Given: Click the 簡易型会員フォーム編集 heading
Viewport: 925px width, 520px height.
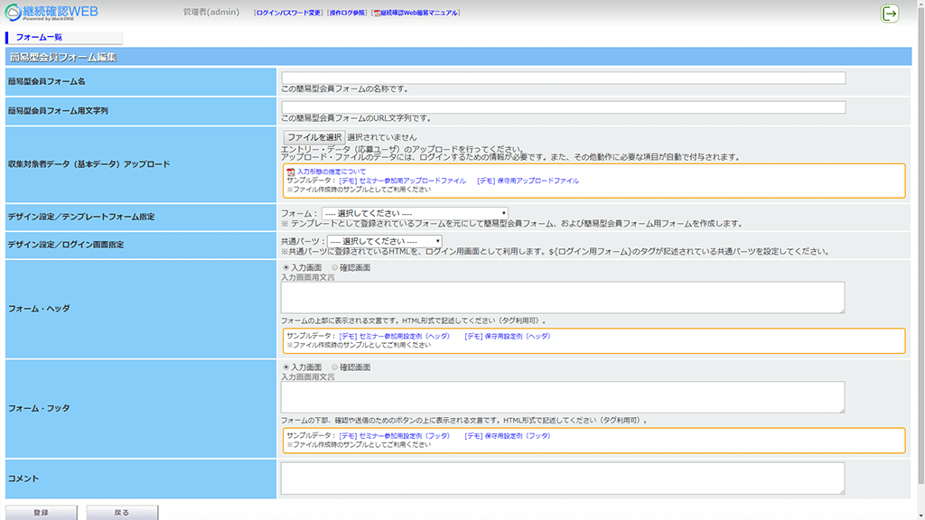Looking at the screenshot, I should point(63,57).
